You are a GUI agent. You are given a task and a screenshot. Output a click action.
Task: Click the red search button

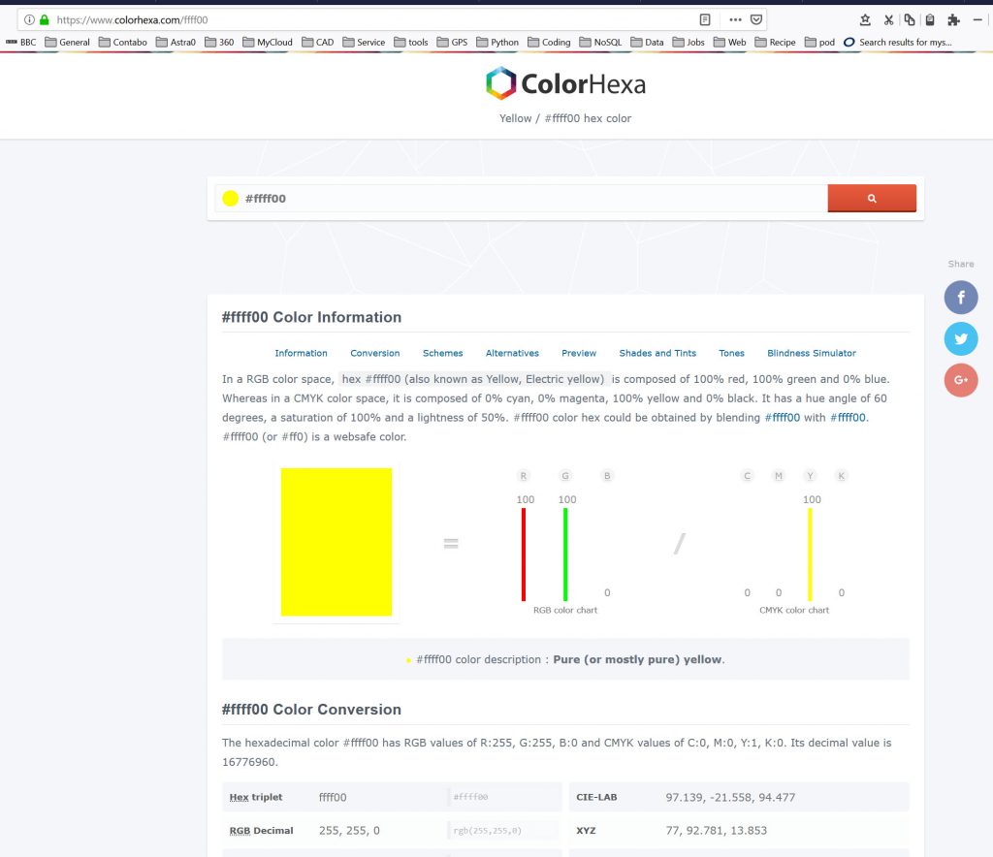point(871,198)
